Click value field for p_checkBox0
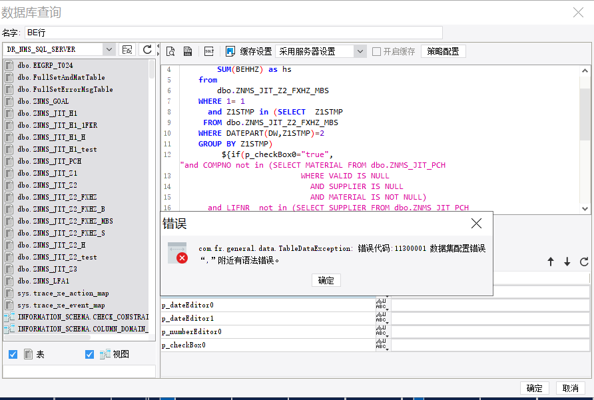Image resolution: width=594 pixels, height=400 pixels. [490, 345]
